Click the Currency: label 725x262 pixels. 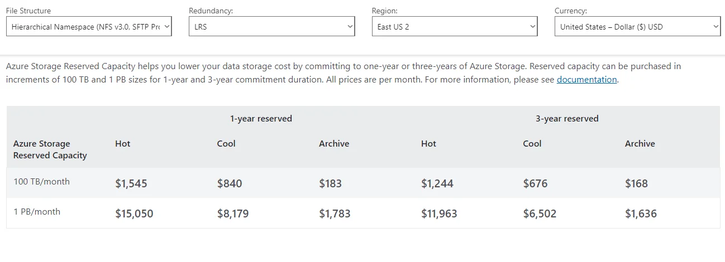point(571,11)
